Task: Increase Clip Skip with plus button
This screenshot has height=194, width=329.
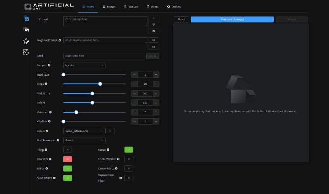Action: 156,122
